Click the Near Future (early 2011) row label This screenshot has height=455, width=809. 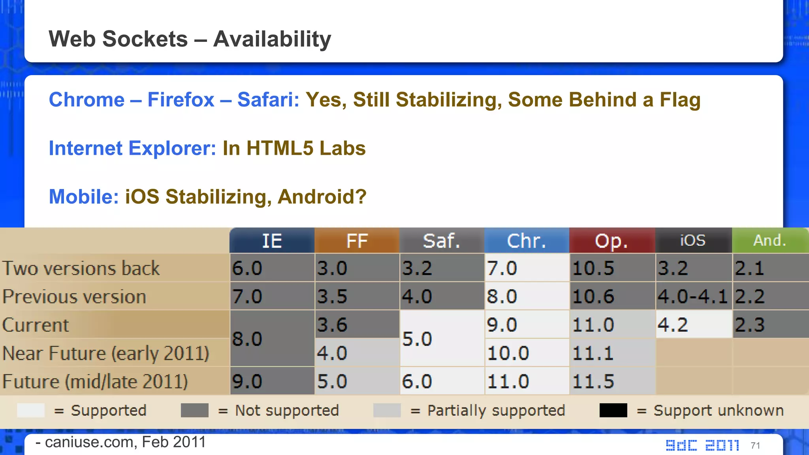(105, 353)
